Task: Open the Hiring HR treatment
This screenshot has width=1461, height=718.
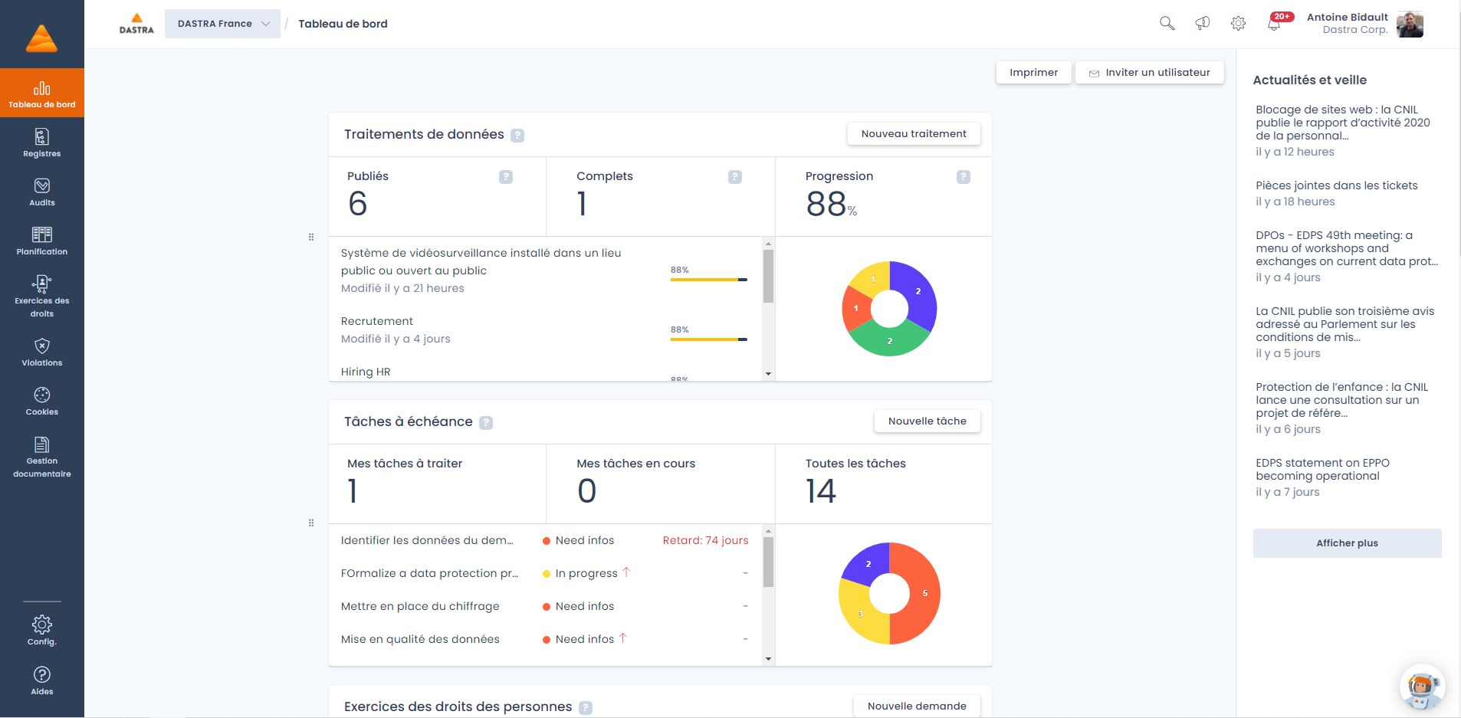Action: (366, 372)
